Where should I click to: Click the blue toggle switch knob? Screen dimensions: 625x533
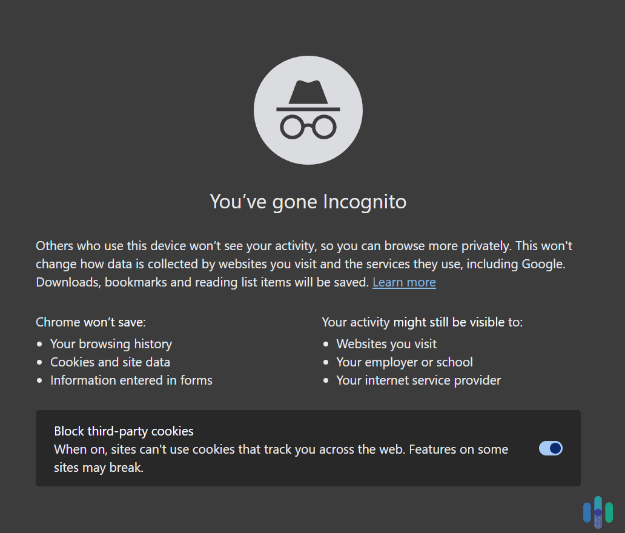coord(555,449)
